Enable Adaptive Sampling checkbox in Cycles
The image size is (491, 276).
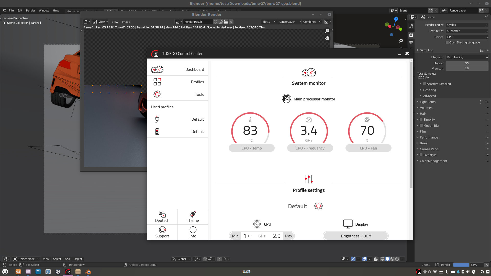(425, 84)
